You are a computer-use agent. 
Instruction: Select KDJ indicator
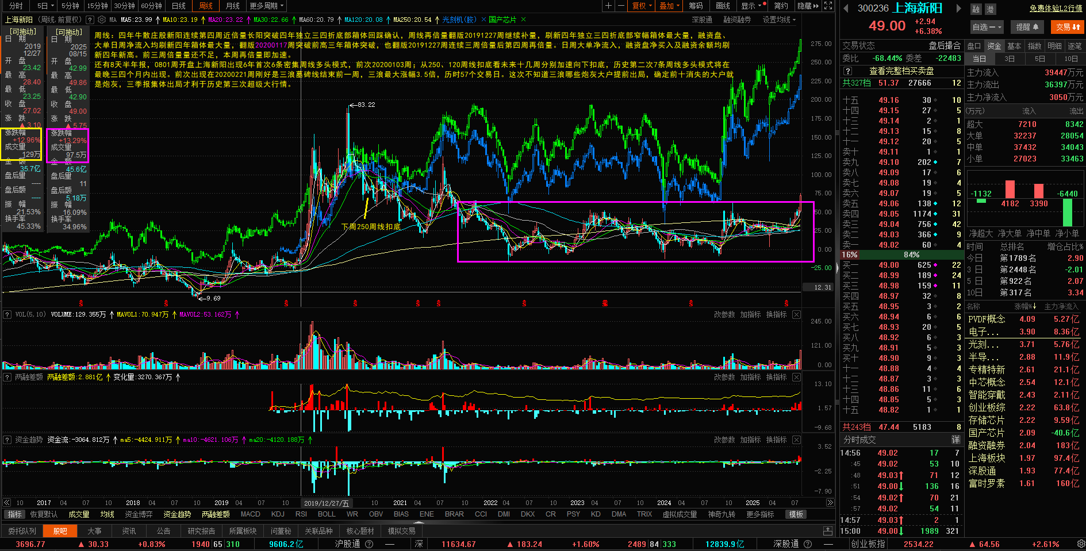278,514
